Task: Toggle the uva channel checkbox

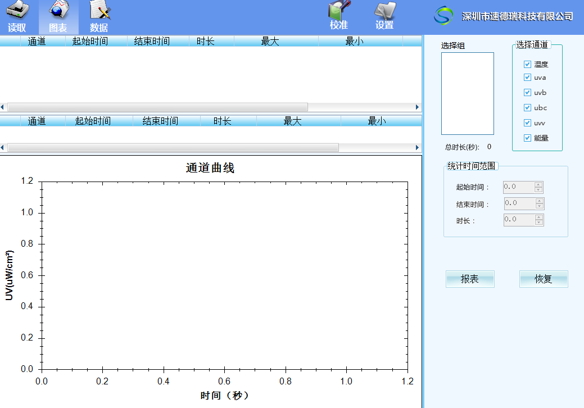Action: [527, 78]
